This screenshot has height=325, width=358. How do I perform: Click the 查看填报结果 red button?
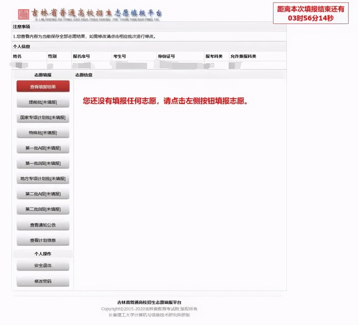43,86
